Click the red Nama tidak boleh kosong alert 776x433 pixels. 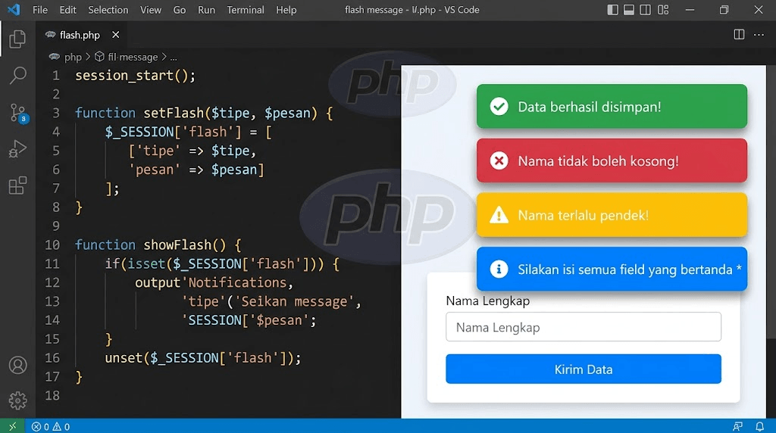pyautogui.click(x=612, y=160)
